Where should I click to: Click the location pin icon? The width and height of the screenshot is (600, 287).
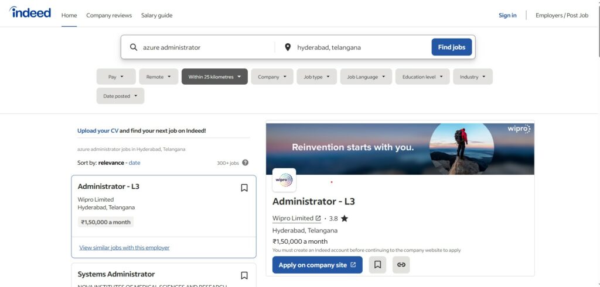(288, 47)
